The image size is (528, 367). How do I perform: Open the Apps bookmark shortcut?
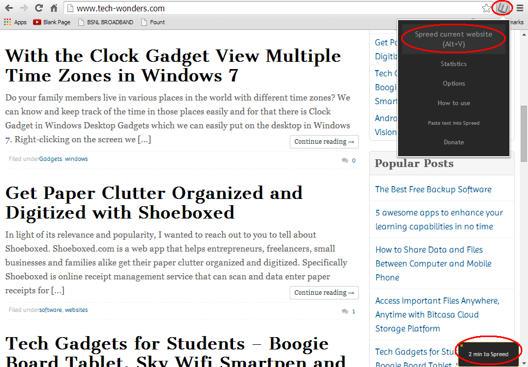[15, 22]
